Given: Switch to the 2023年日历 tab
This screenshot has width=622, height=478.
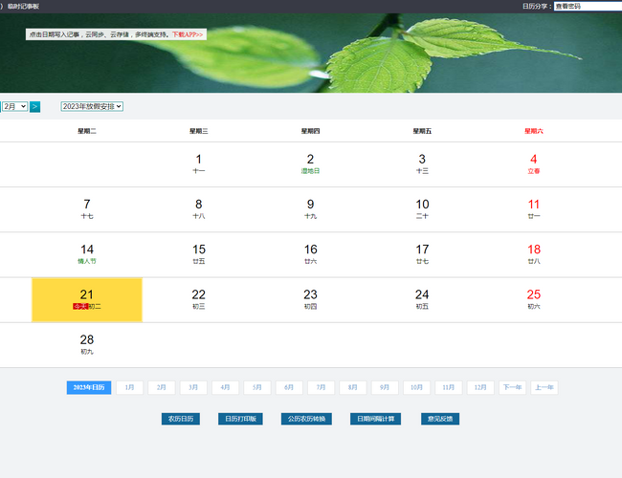Looking at the screenshot, I should click(89, 387).
